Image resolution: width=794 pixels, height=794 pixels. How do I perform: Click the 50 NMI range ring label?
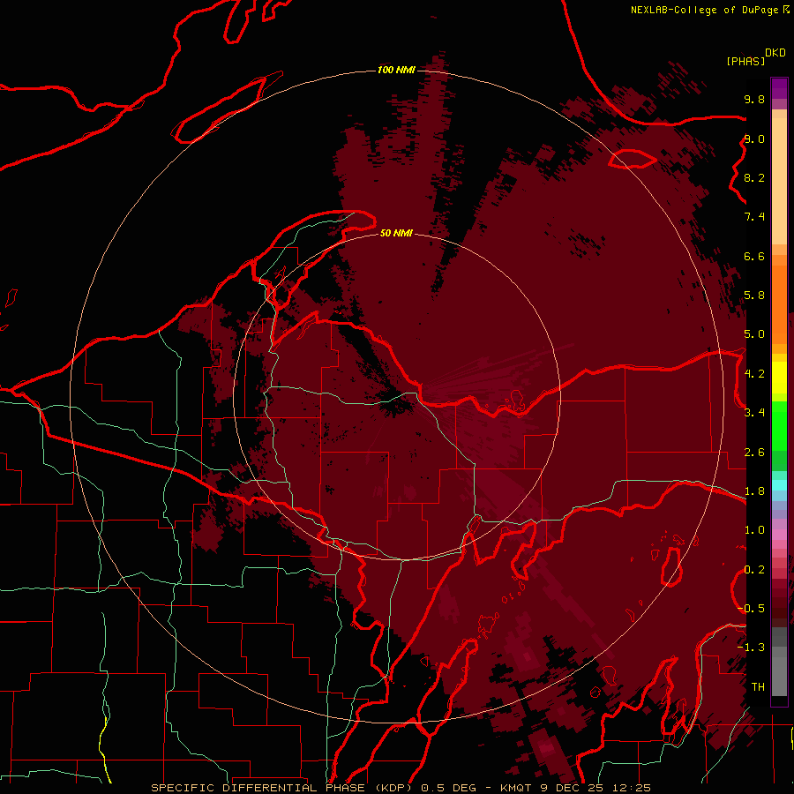[x=396, y=233]
